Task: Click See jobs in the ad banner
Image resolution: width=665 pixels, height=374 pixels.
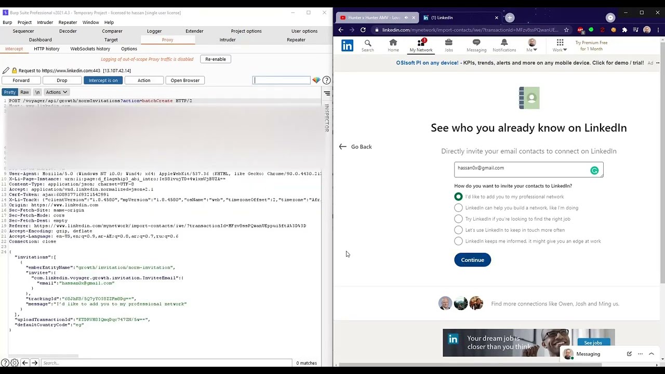Action: pyautogui.click(x=593, y=343)
